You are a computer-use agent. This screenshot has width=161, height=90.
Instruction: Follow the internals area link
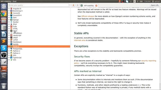[80, 40]
